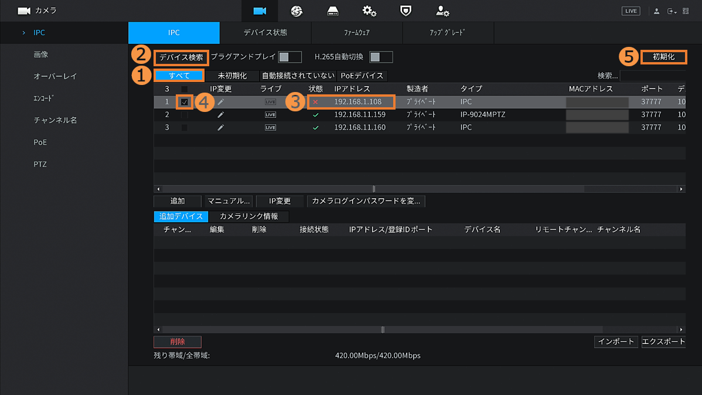Toggle the H.265自動切換 switch
The width and height of the screenshot is (702, 395).
[x=381, y=57]
